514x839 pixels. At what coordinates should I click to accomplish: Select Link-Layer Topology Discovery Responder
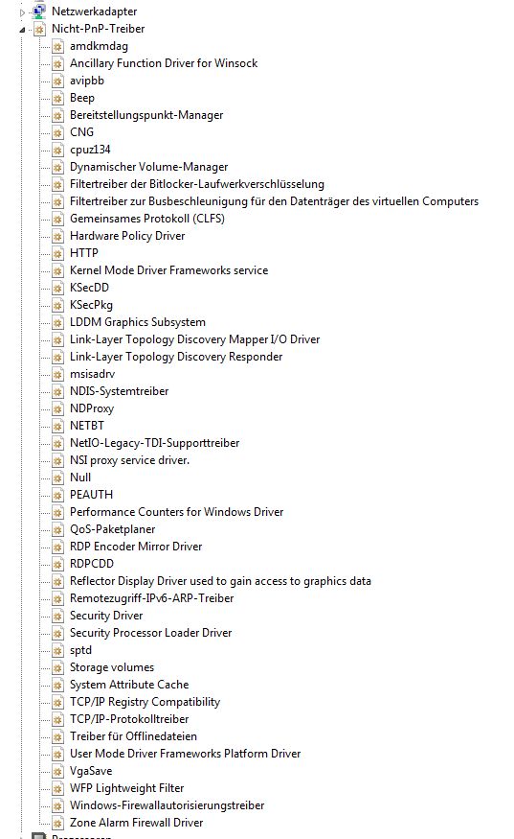click(176, 357)
